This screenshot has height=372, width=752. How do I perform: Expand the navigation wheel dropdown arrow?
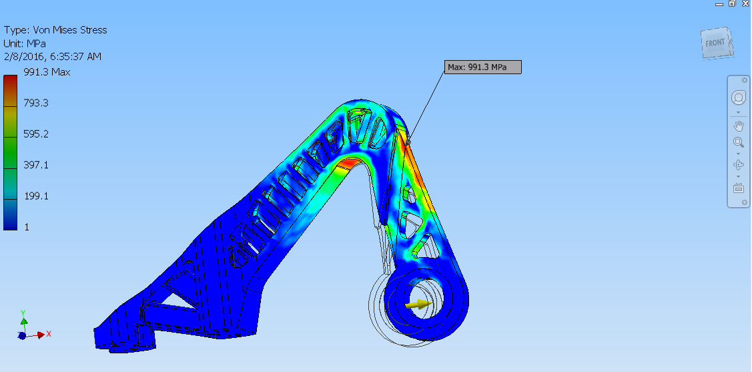pyautogui.click(x=739, y=112)
